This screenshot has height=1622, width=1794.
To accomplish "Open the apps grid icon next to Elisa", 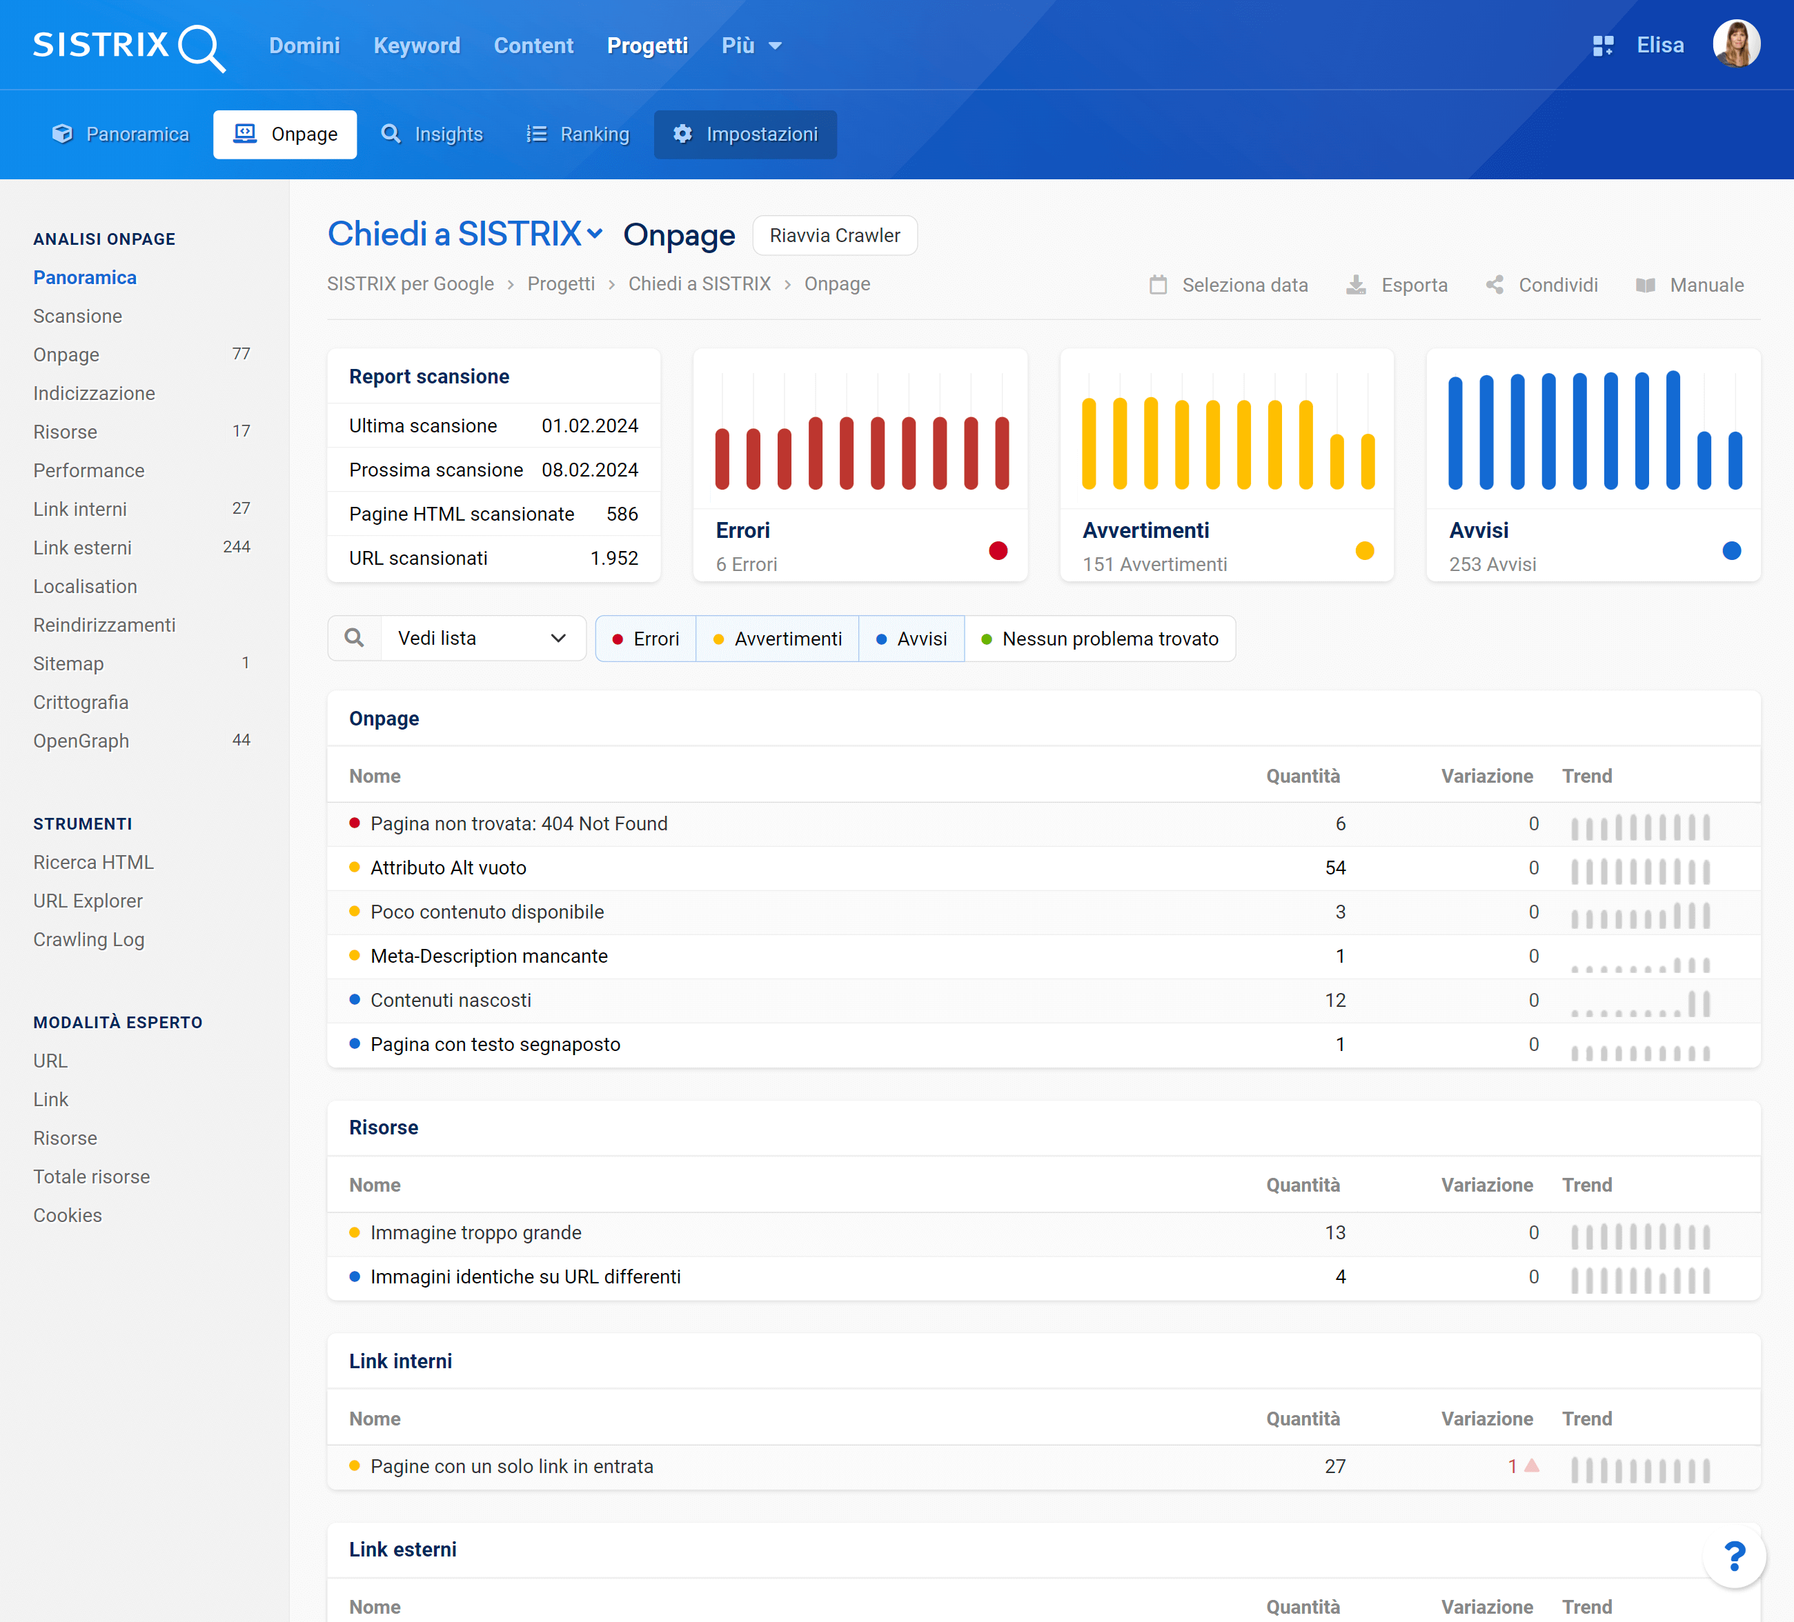I will point(1603,46).
